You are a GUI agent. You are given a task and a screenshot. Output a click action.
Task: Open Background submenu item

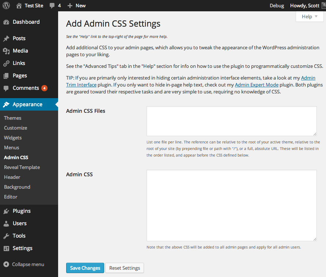(x=17, y=187)
